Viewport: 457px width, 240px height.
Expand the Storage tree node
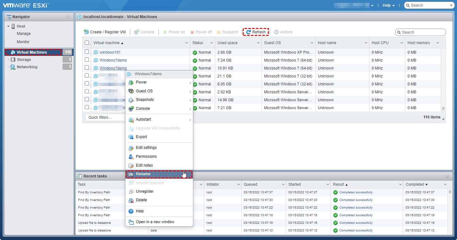tap(8, 60)
